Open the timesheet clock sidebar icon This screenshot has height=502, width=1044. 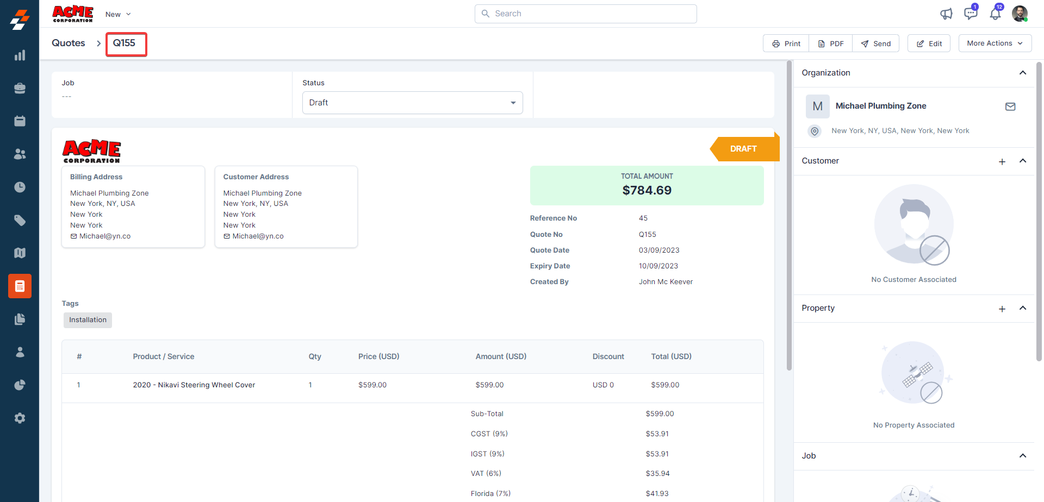pos(20,187)
